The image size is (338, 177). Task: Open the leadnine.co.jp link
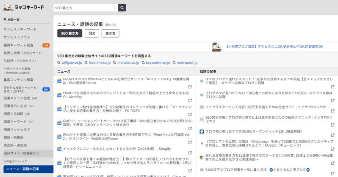(100, 63)
